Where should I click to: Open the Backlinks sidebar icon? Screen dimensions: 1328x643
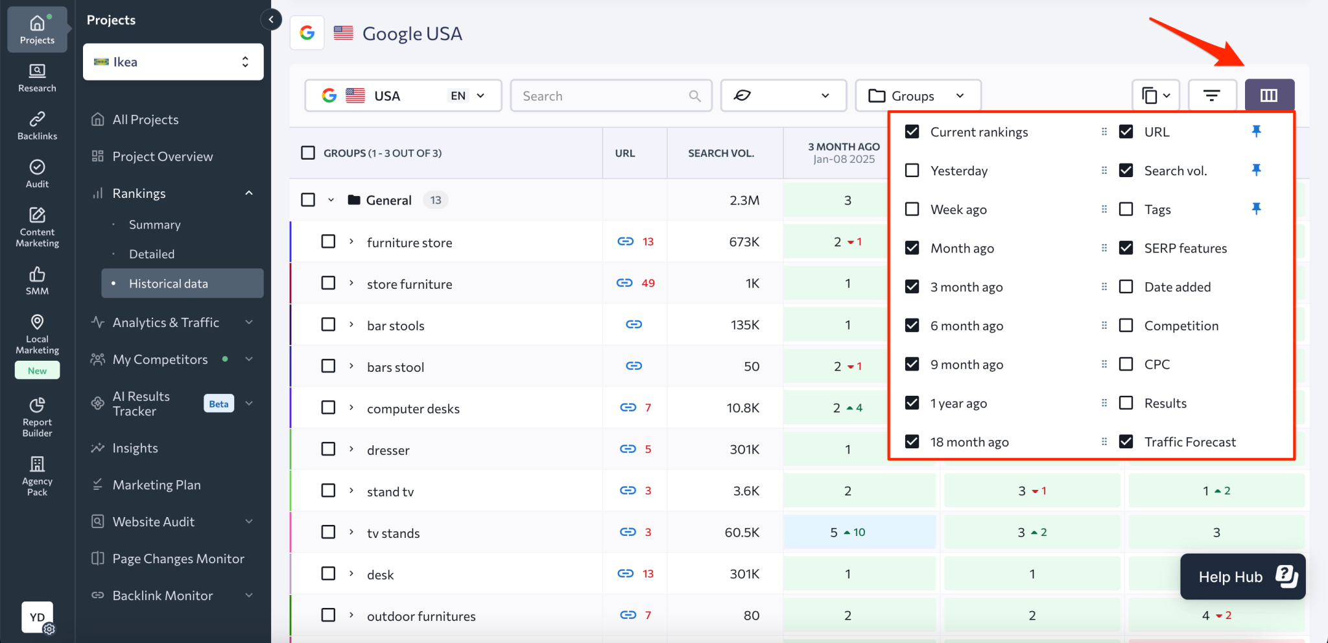click(37, 126)
